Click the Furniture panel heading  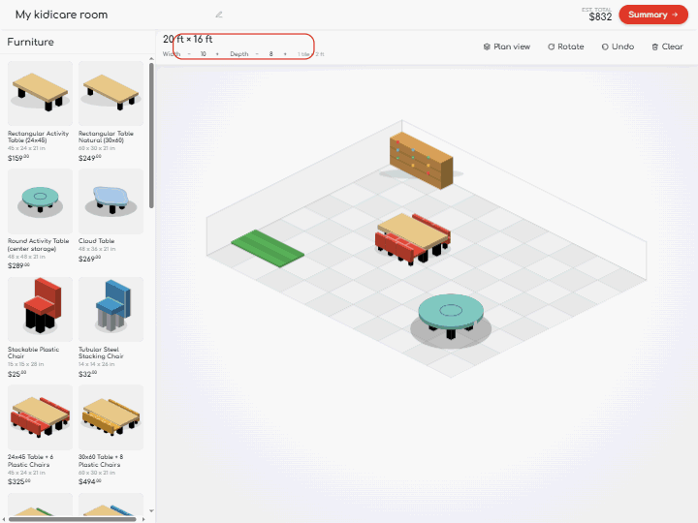coord(30,42)
